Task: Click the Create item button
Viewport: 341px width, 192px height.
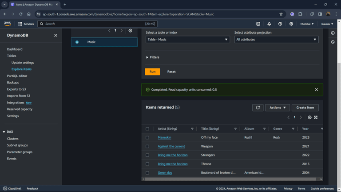Action: click(x=305, y=108)
